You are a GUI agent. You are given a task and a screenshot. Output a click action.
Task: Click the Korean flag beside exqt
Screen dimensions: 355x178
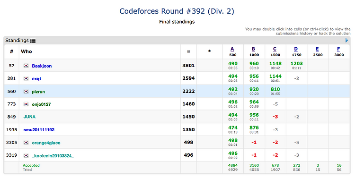coord(26,78)
